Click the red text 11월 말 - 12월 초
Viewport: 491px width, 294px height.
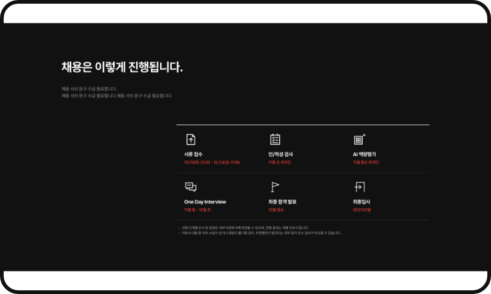(197, 210)
